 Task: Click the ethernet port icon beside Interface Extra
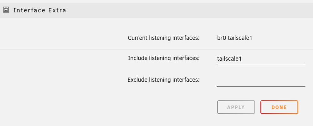click(6, 10)
